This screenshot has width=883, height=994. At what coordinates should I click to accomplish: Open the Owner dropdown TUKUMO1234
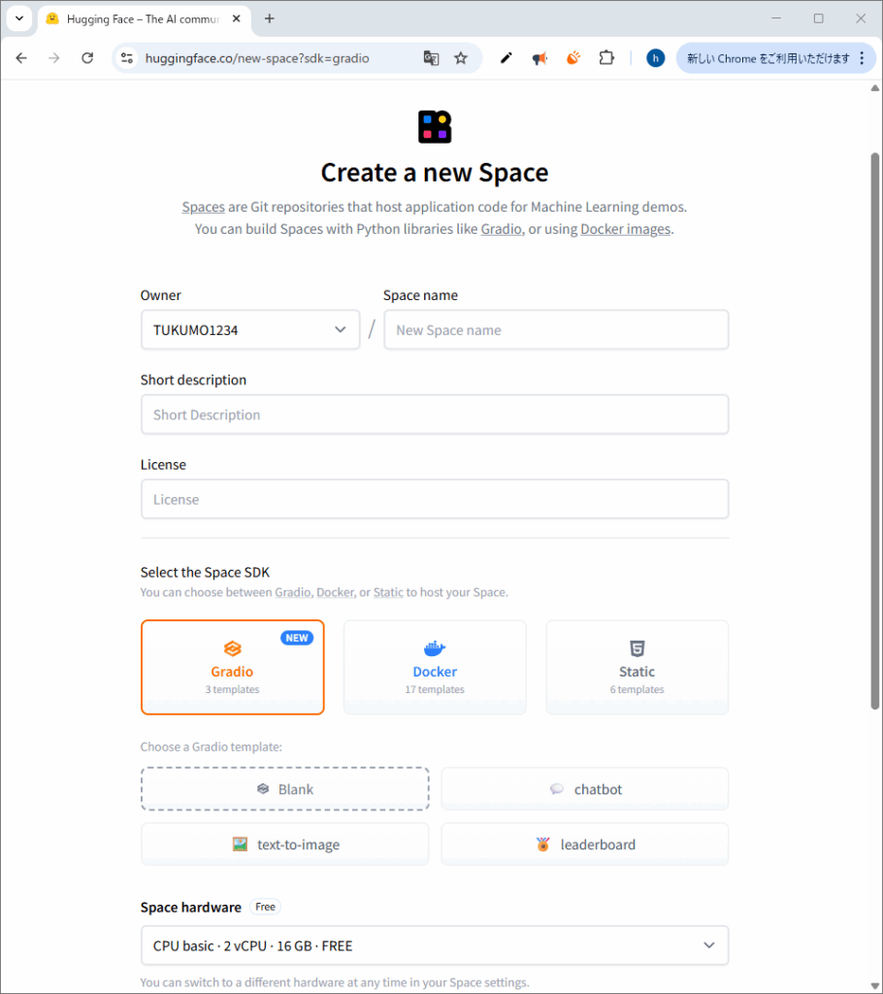click(x=249, y=330)
